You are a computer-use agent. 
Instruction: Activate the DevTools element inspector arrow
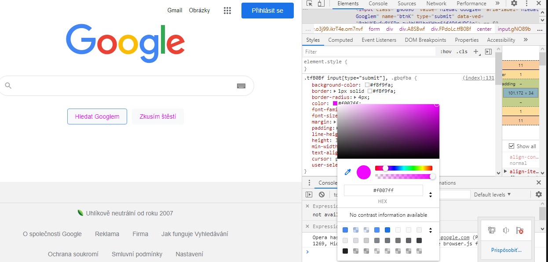coord(310,4)
